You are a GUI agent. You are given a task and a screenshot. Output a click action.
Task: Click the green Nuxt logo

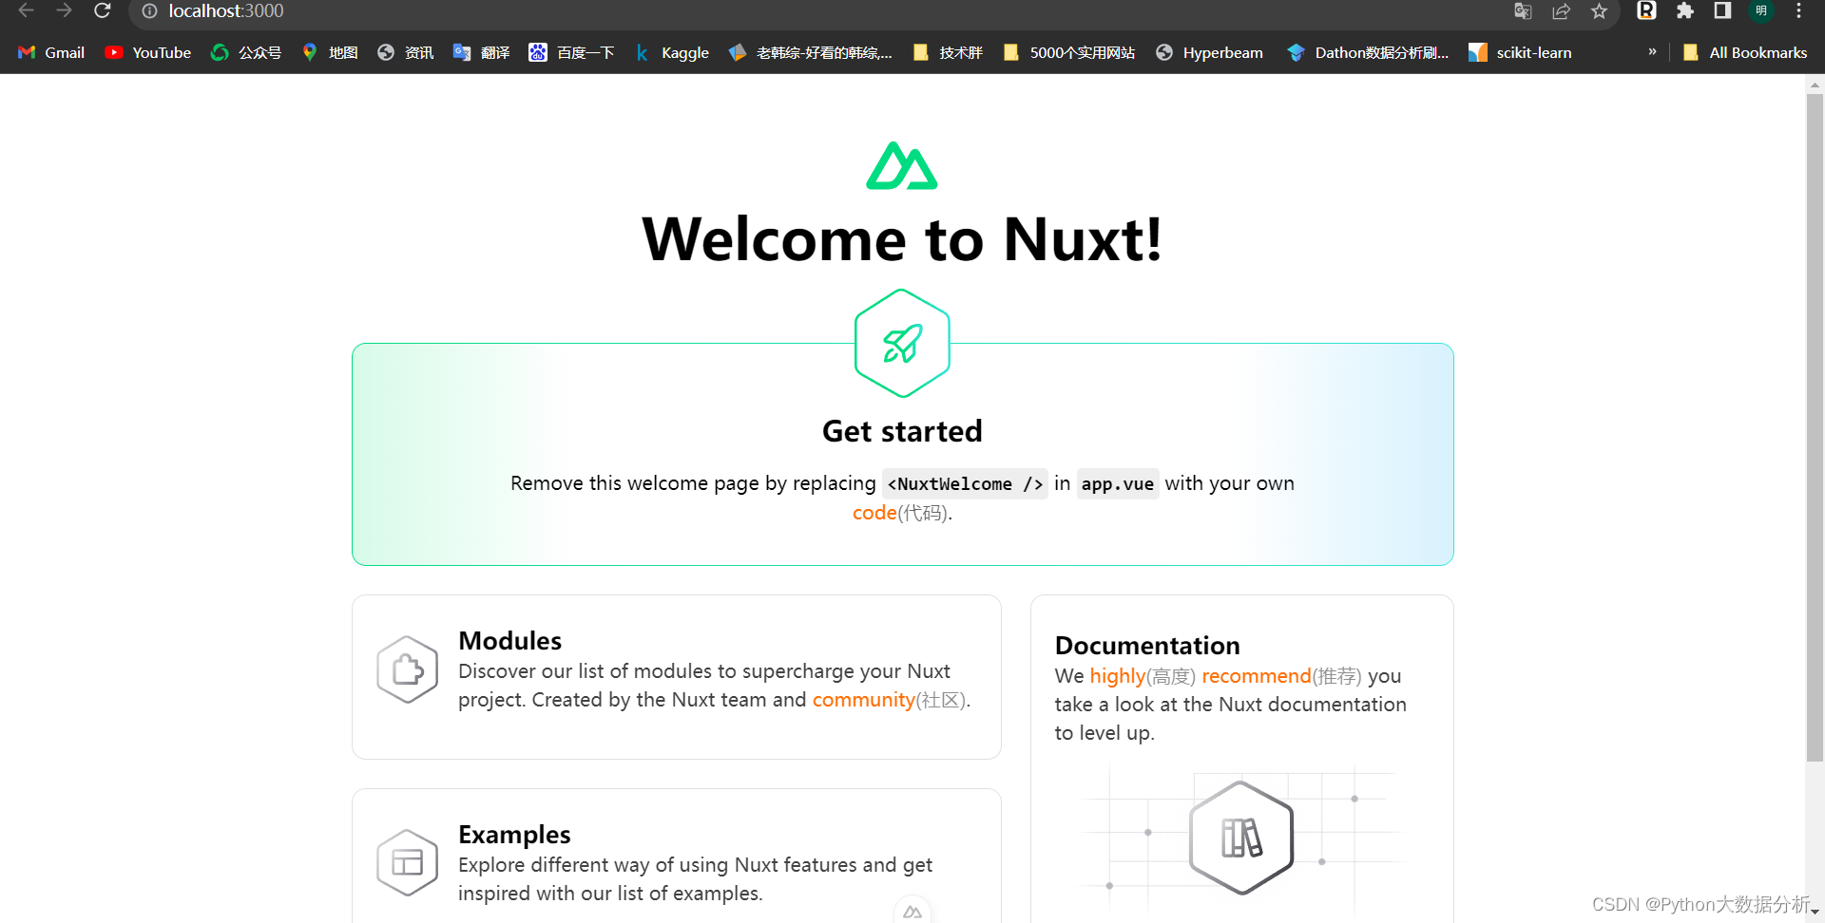click(901, 165)
